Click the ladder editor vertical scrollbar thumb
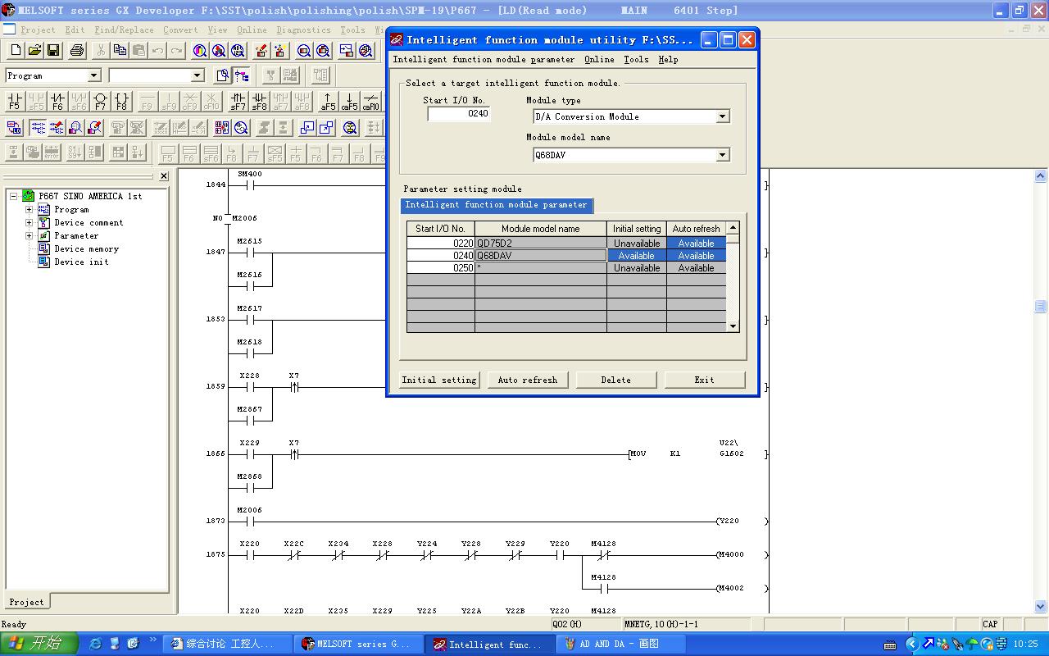The width and height of the screenshot is (1049, 656). (x=1041, y=306)
